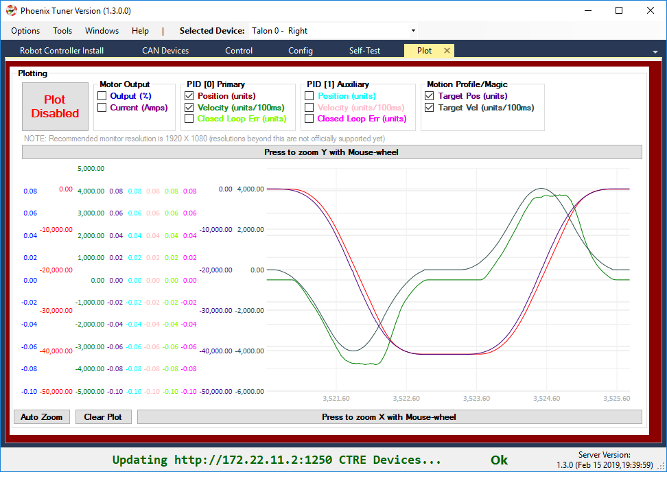Close the Plot tab
The image size is (667, 494).
(x=447, y=51)
